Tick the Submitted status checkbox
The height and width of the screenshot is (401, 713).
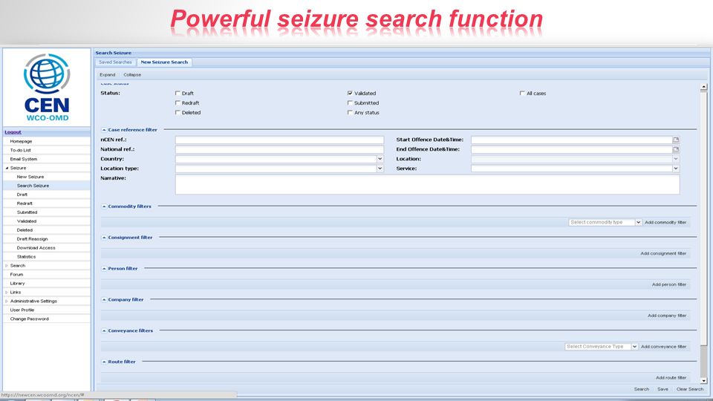[350, 102]
